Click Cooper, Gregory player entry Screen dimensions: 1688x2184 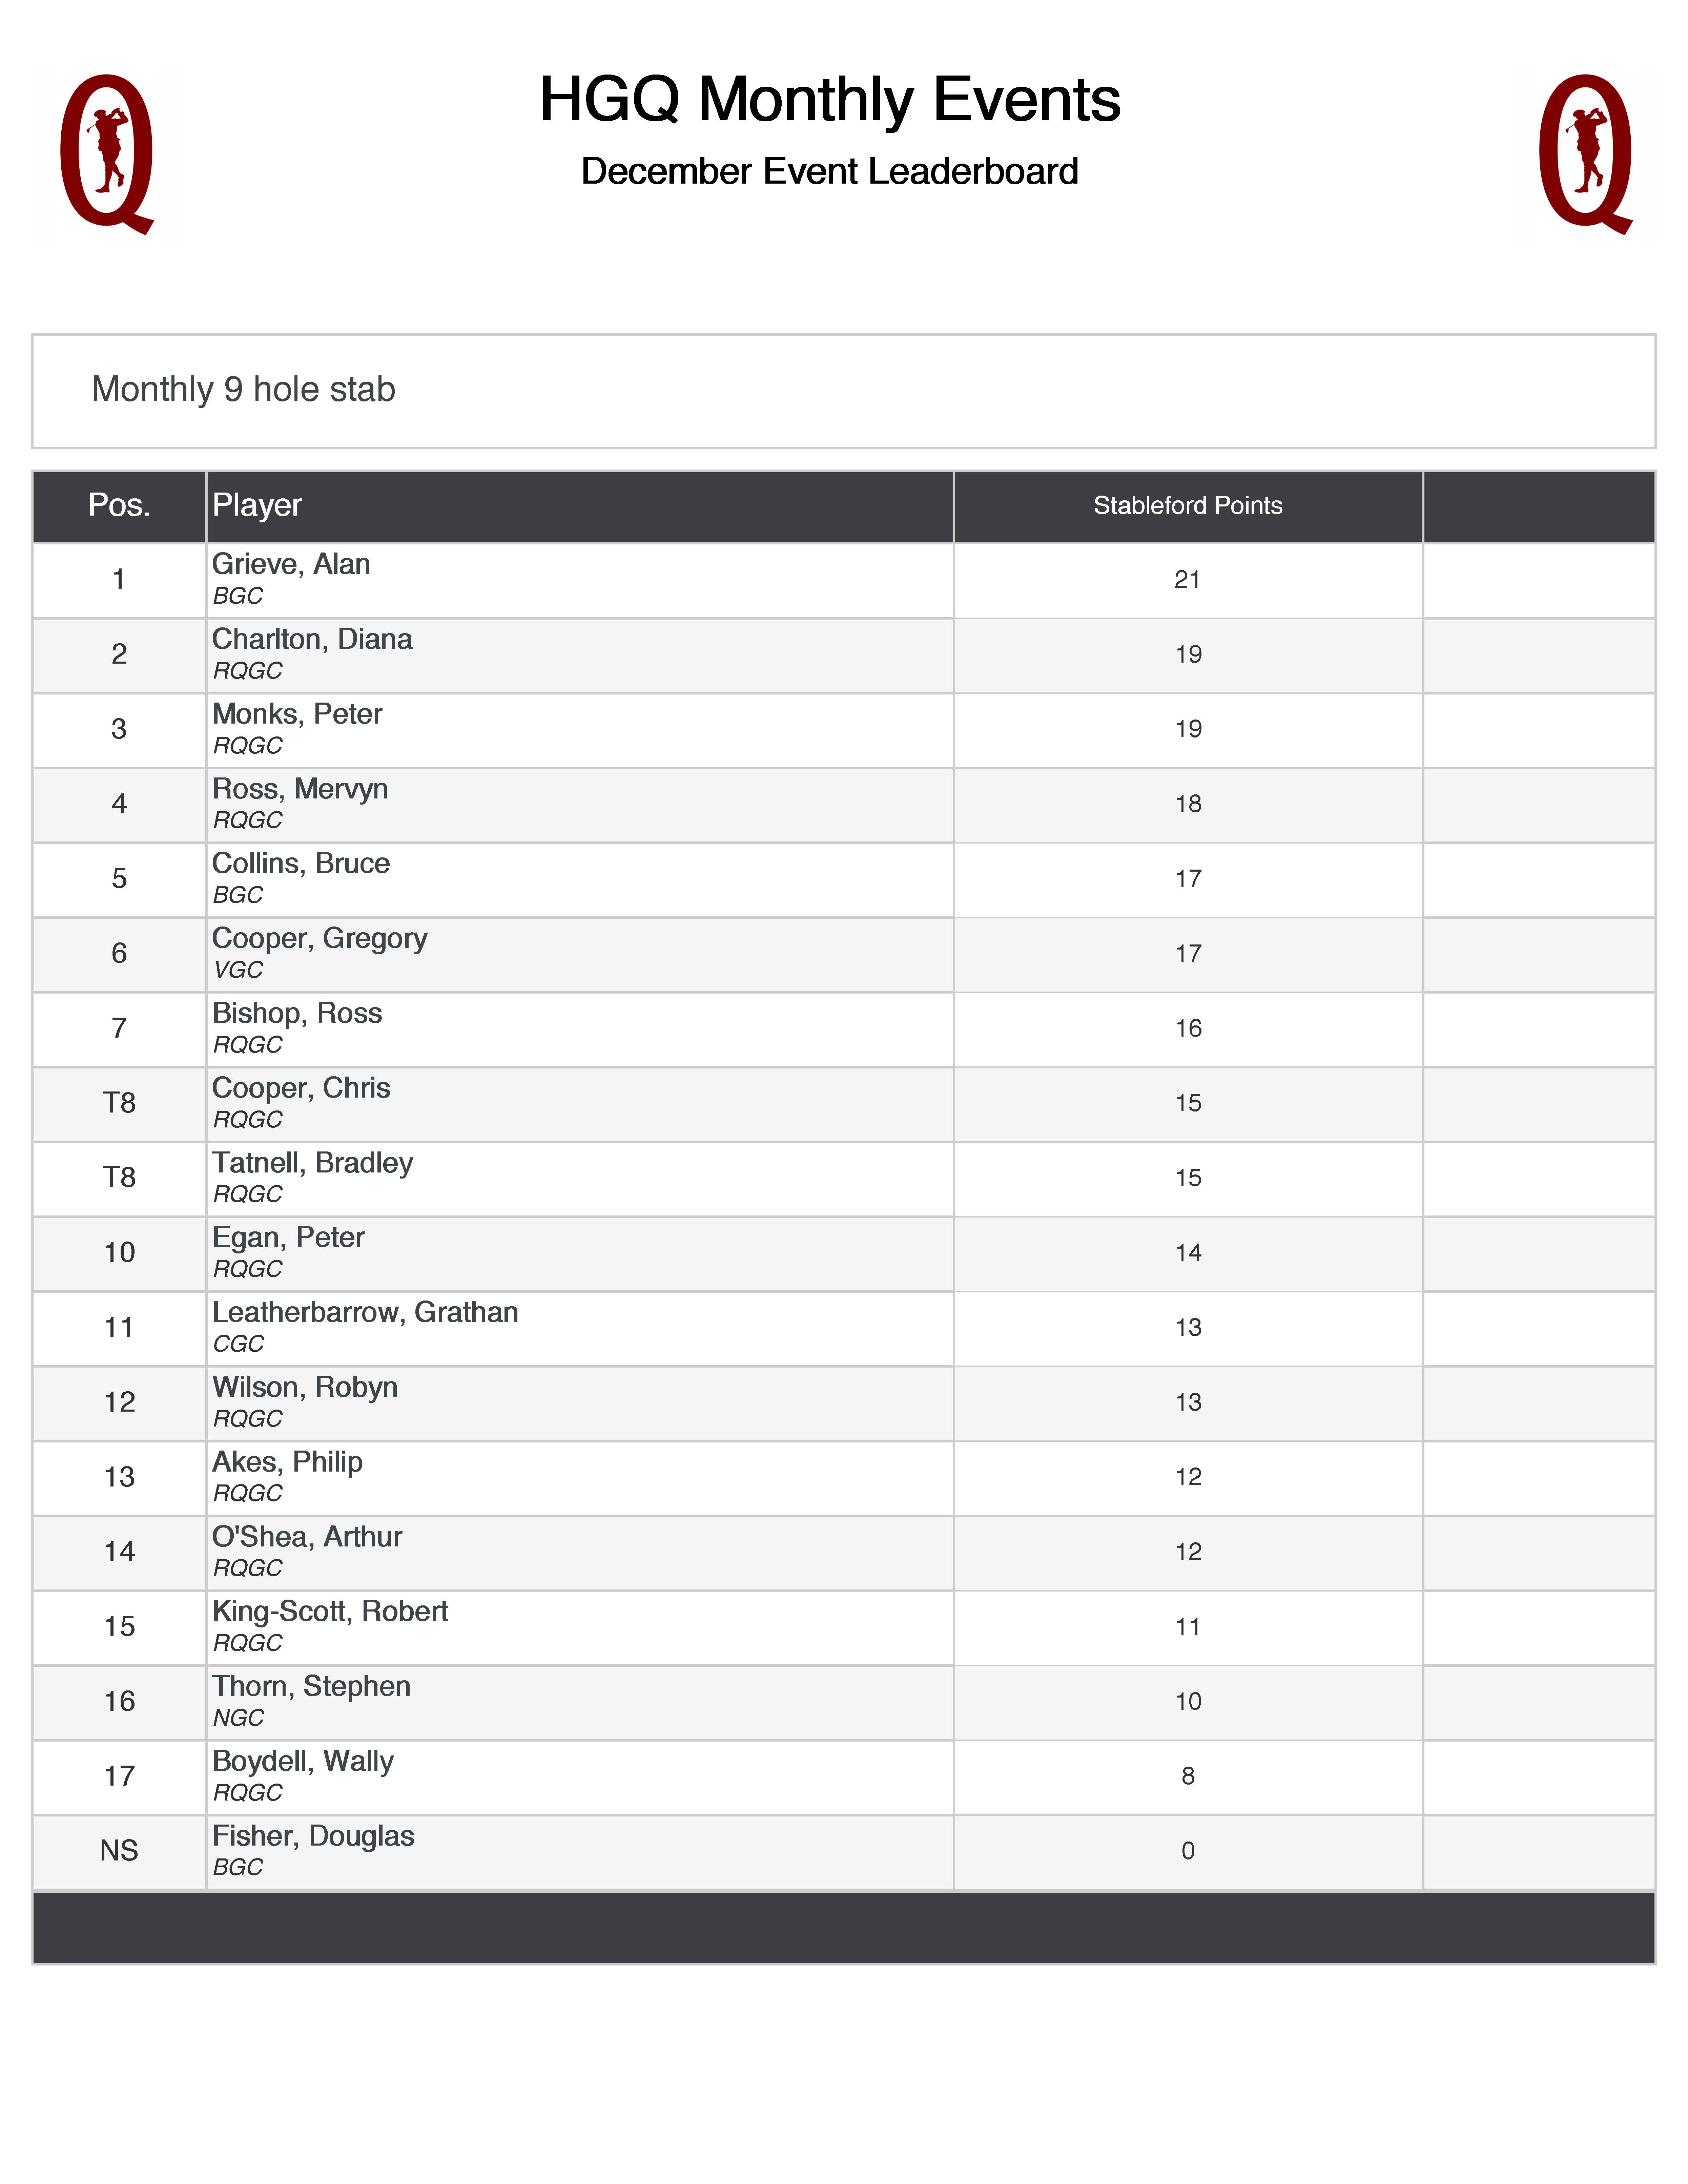pyautogui.click(x=319, y=938)
